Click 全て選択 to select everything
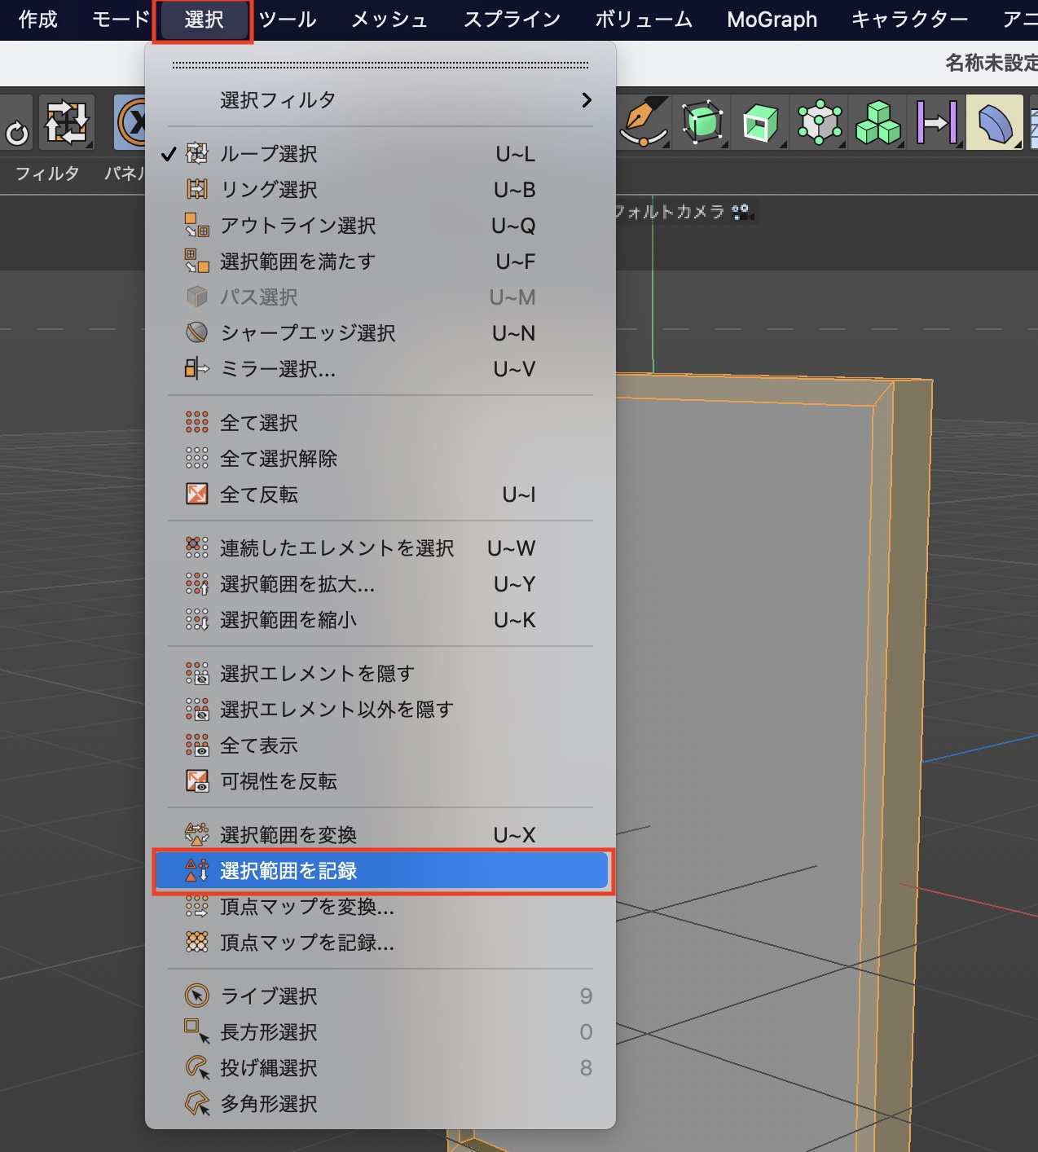 click(259, 423)
